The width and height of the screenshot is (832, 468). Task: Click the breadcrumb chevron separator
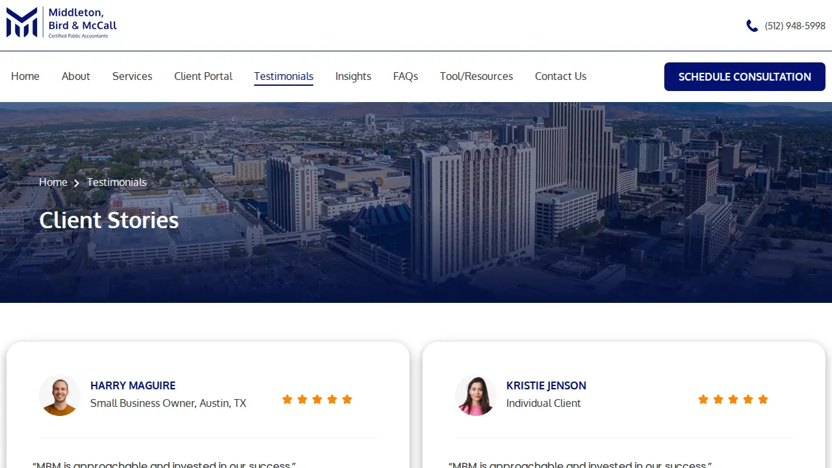[77, 183]
